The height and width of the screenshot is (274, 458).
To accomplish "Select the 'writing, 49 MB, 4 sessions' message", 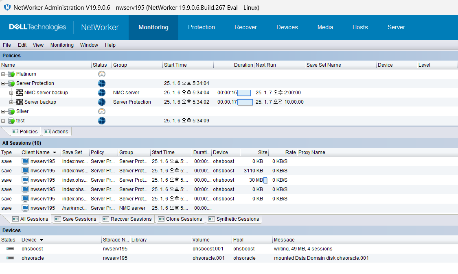I will point(303,249).
